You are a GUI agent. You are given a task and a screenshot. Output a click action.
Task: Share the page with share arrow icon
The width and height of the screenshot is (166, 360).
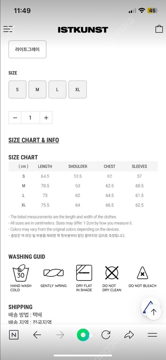pyautogui.click(x=129, y=335)
